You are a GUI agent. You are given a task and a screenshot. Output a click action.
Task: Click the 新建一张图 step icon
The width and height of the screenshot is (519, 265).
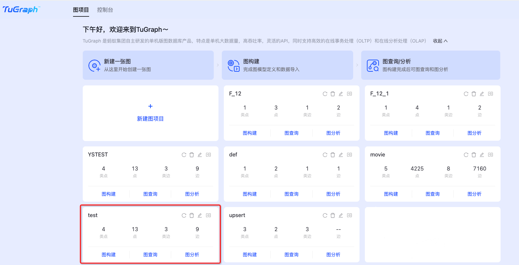(x=94, y=65)
